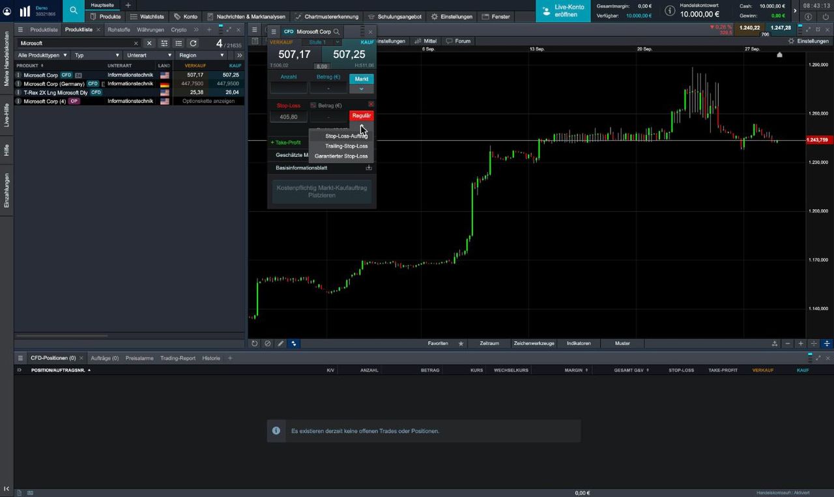Switch to list view icon in Produktliste
The image size is (834, 497).
[x=179, y=43]
